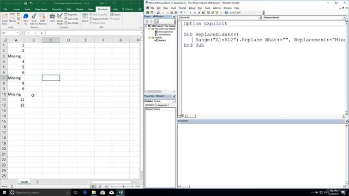Save project from VBA toolbar
Image resolution: width=349 pixels, height=196 pixels.
click(158, 13)
